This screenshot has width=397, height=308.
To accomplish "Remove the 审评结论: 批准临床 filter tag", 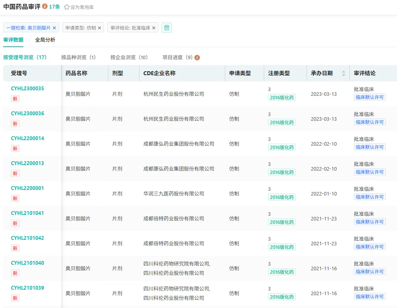I will (x=154, y=28).
